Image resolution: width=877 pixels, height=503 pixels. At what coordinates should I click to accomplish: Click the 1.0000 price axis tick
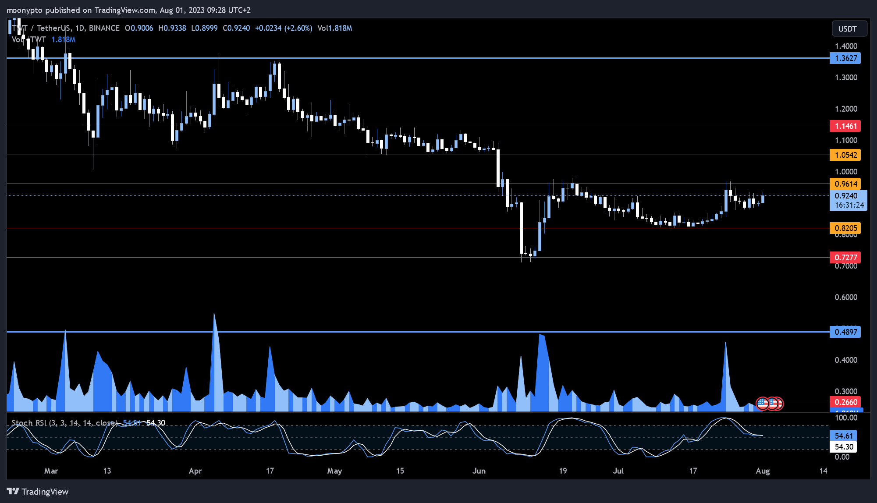click(846, 172)
